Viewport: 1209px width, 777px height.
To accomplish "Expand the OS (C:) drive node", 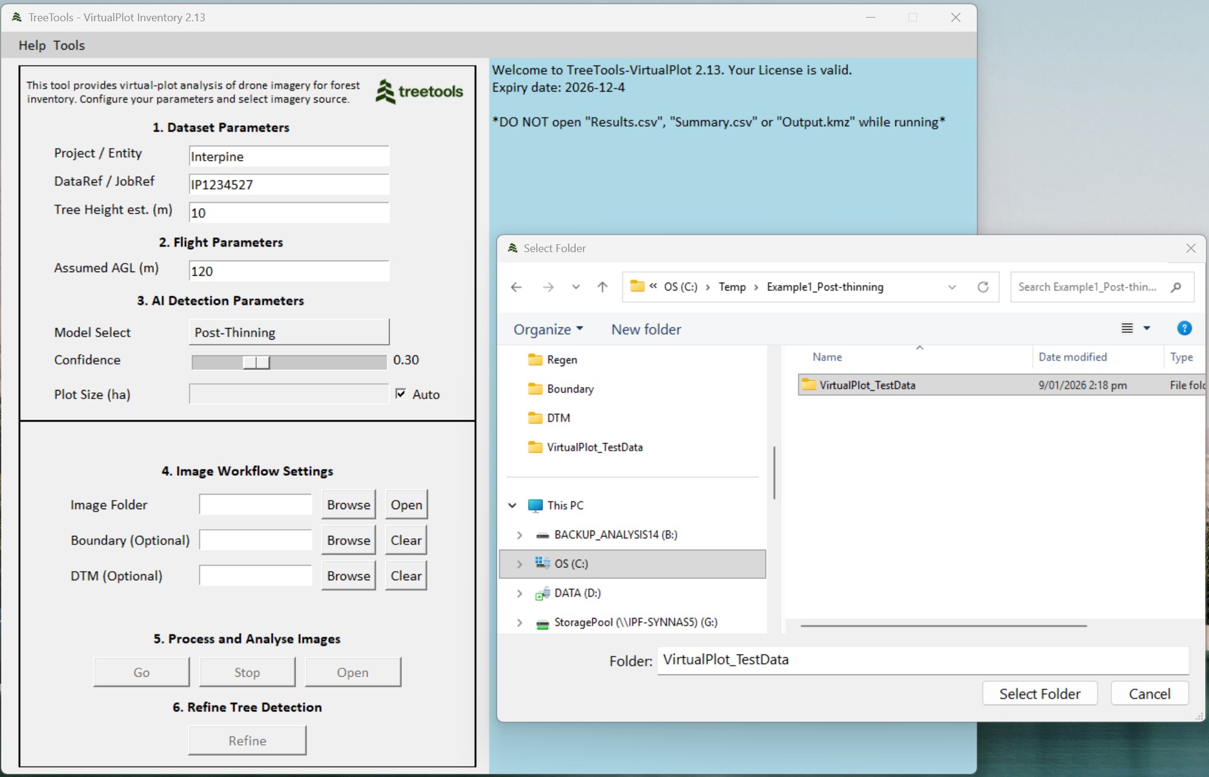I will 519,564.
